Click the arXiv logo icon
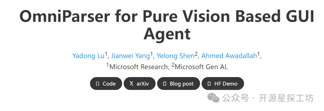Screen dimensions: 324x111 (x=131, y=84)
